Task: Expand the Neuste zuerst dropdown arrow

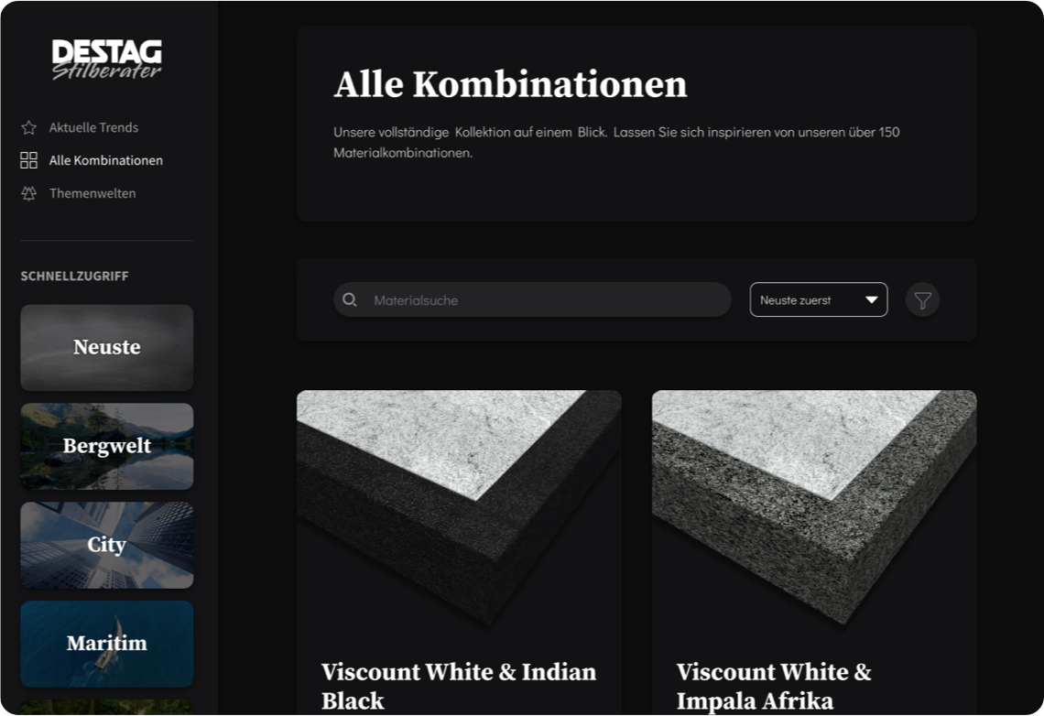Action: (x=871, y=299)
